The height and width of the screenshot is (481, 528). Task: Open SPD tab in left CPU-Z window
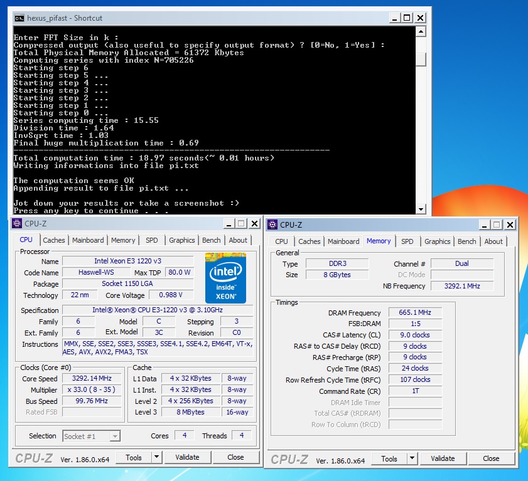pyautogui.click(x=152, y=240)
